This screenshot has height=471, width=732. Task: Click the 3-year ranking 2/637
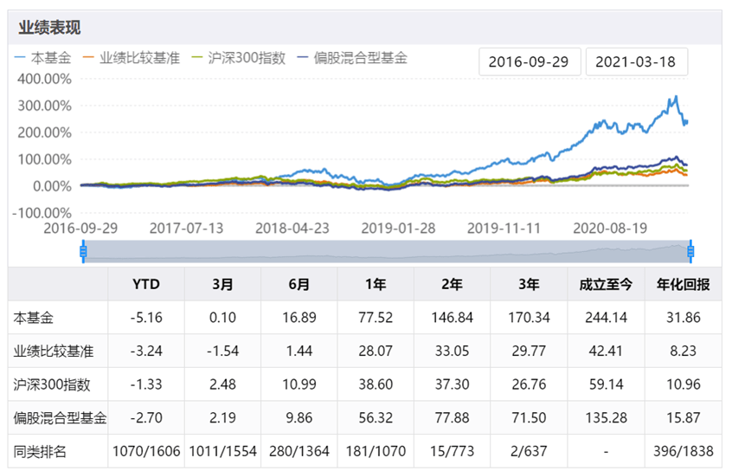[x=529, y=451]
